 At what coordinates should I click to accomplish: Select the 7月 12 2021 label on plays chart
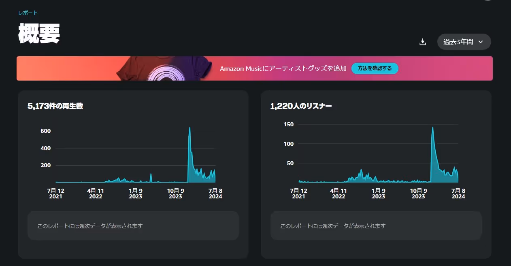tap(56, 194)
